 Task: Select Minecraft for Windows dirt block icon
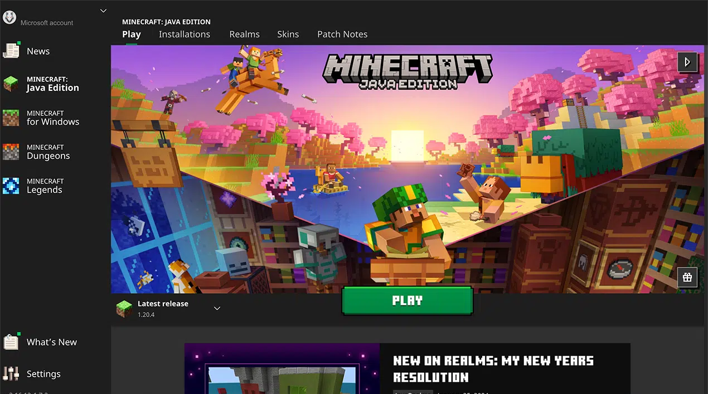click(x=11, y=118)
